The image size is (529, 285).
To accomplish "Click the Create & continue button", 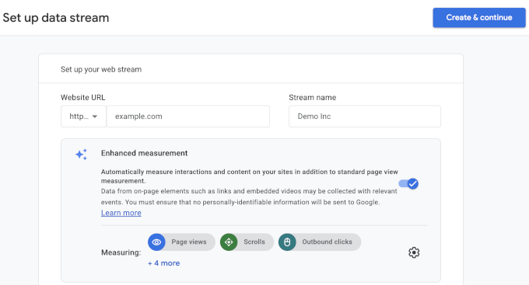I will pos(479,18).
